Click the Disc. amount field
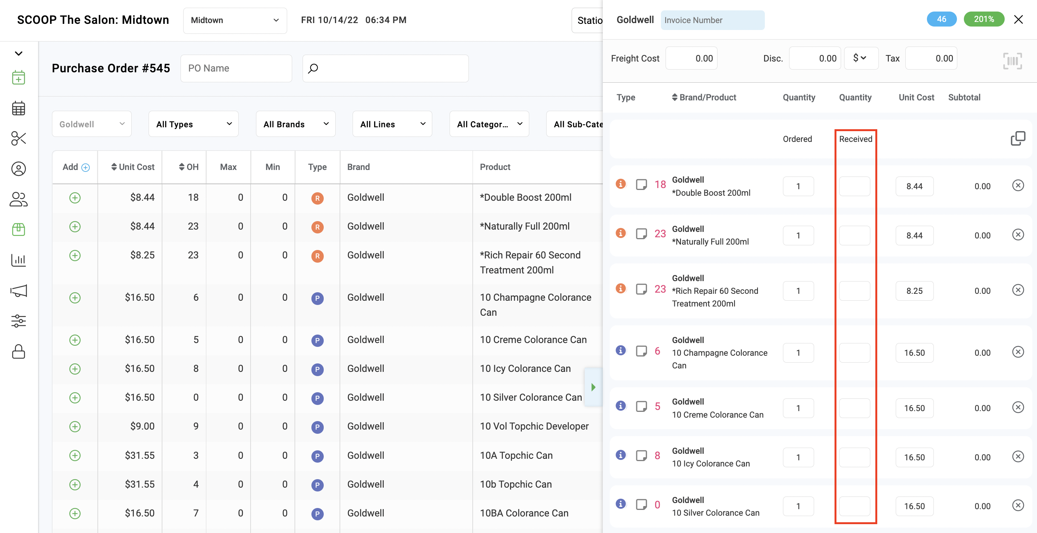 (x=815, y=58)
